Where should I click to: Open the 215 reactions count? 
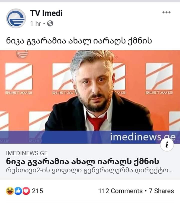click(37, 191)
